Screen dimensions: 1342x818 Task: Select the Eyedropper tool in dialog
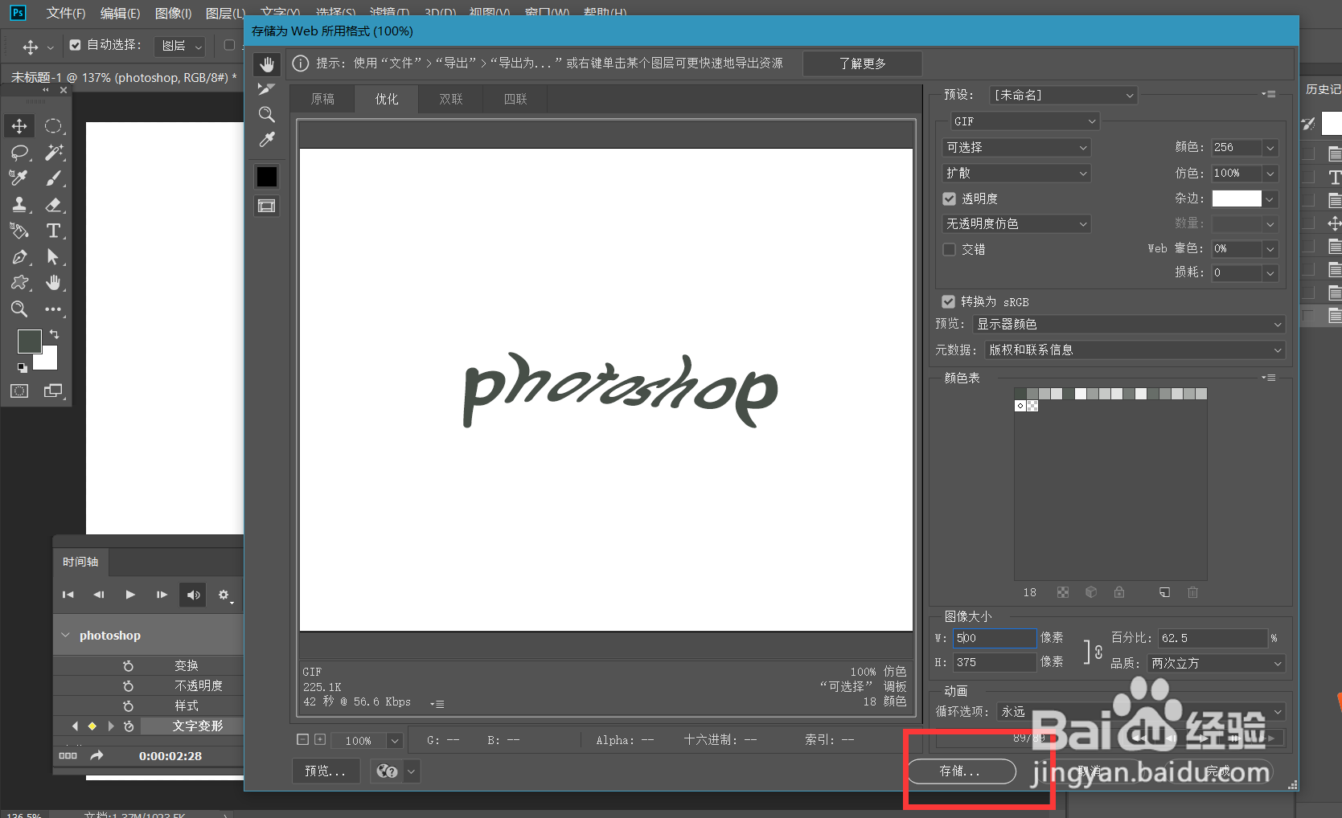[267, 140]
